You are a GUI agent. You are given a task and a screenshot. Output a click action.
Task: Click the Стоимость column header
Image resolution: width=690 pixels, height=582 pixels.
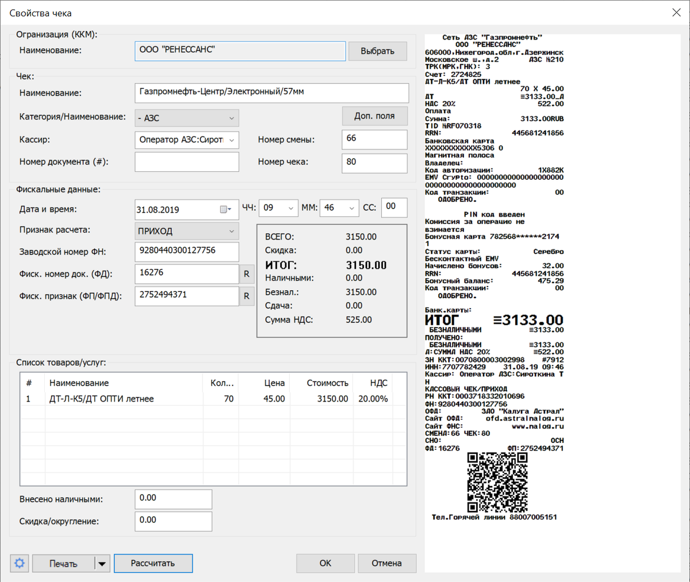click(x=322, y=383)
